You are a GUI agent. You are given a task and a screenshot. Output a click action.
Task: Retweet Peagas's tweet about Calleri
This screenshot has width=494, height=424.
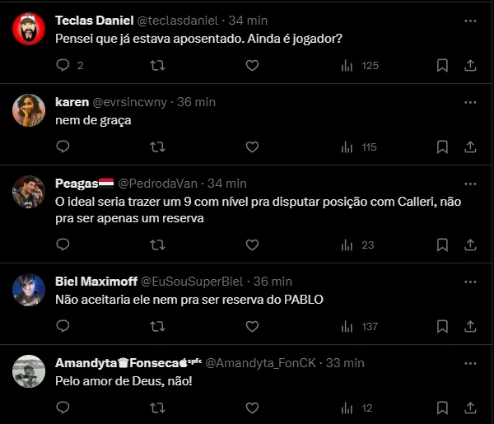click(157, 245)
